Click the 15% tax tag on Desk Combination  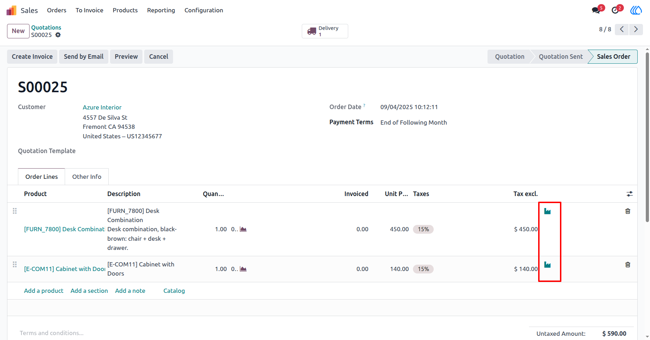pos(423,229)
